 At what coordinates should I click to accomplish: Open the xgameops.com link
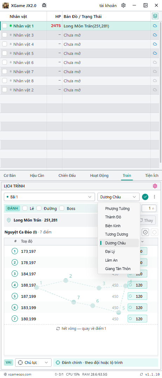(x=20, y=374)
